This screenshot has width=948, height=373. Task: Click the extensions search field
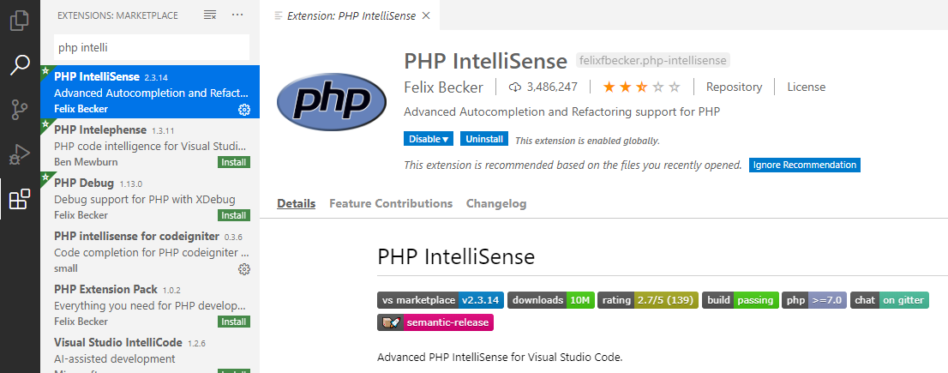(152, 46)
